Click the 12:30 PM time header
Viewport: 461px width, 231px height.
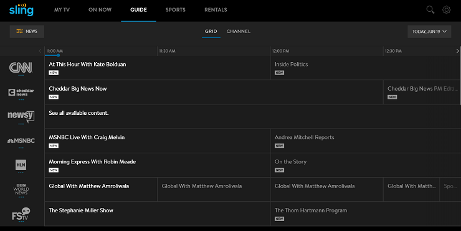tap(393, 51)
